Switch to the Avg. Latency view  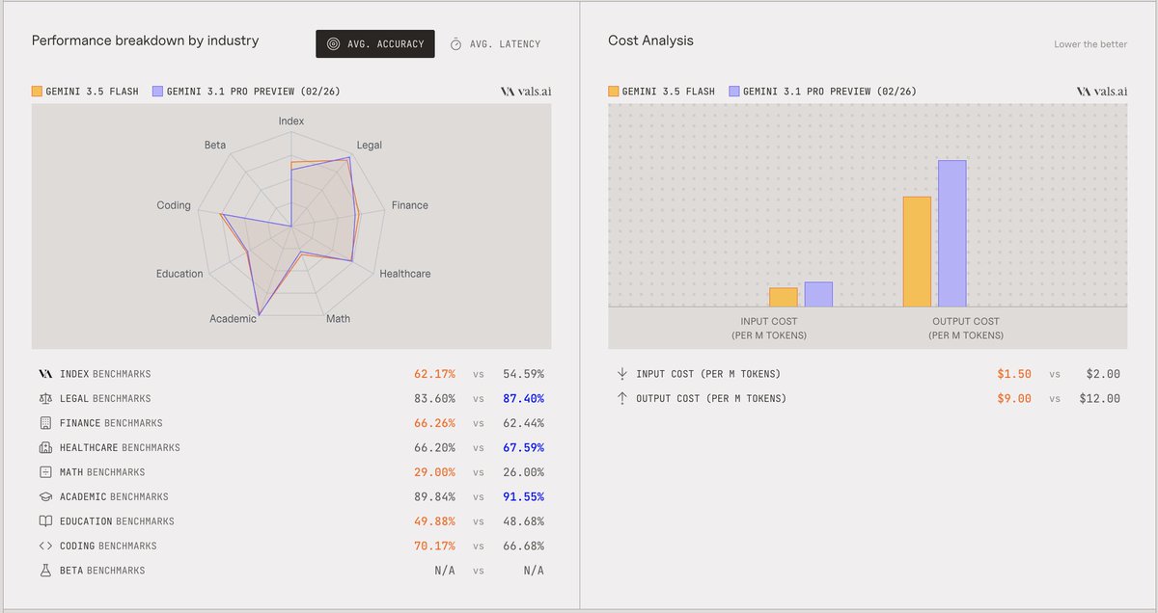(x=495, y=43)
